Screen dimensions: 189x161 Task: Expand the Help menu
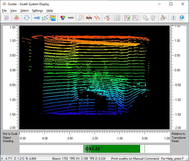[x=50, y=11]
